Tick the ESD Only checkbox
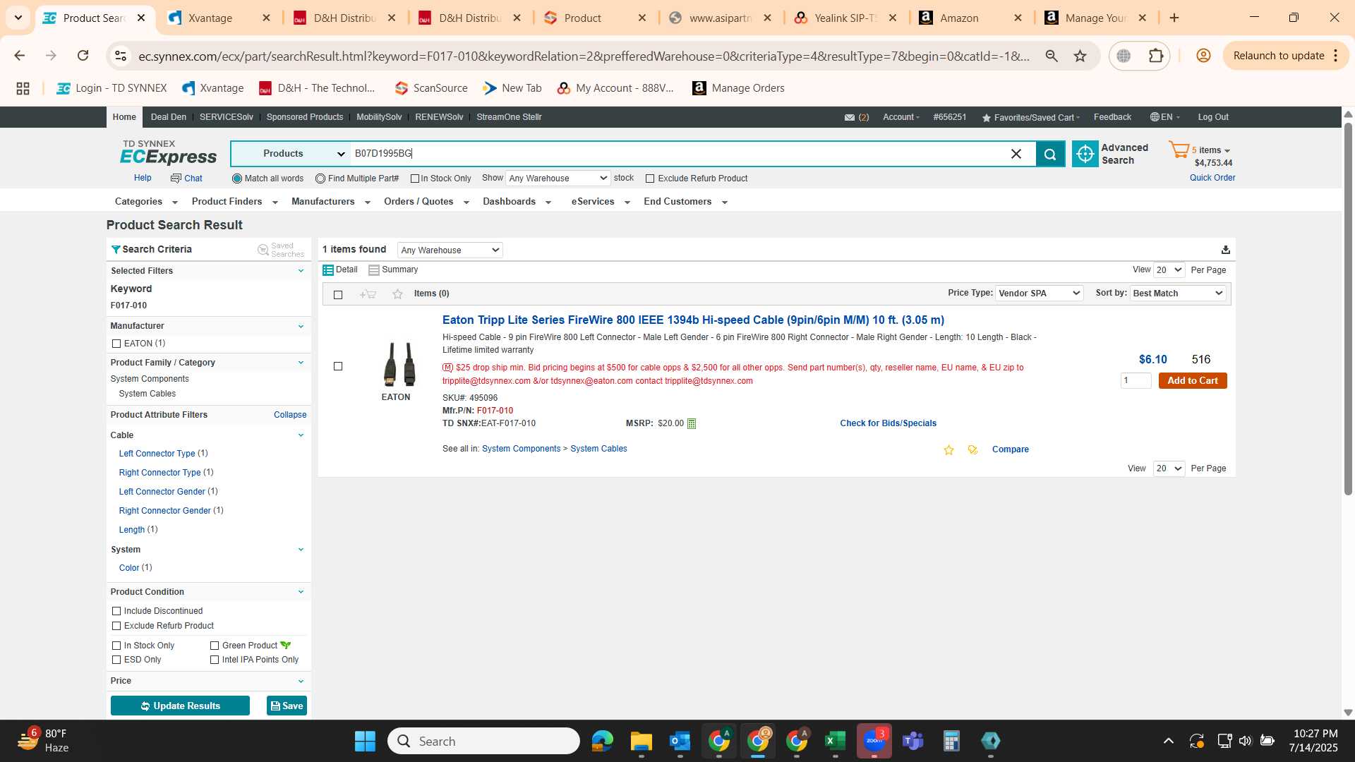 [x=116, y=660]
